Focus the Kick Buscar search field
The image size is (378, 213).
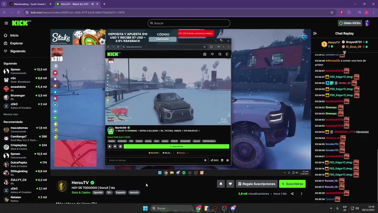189,23
